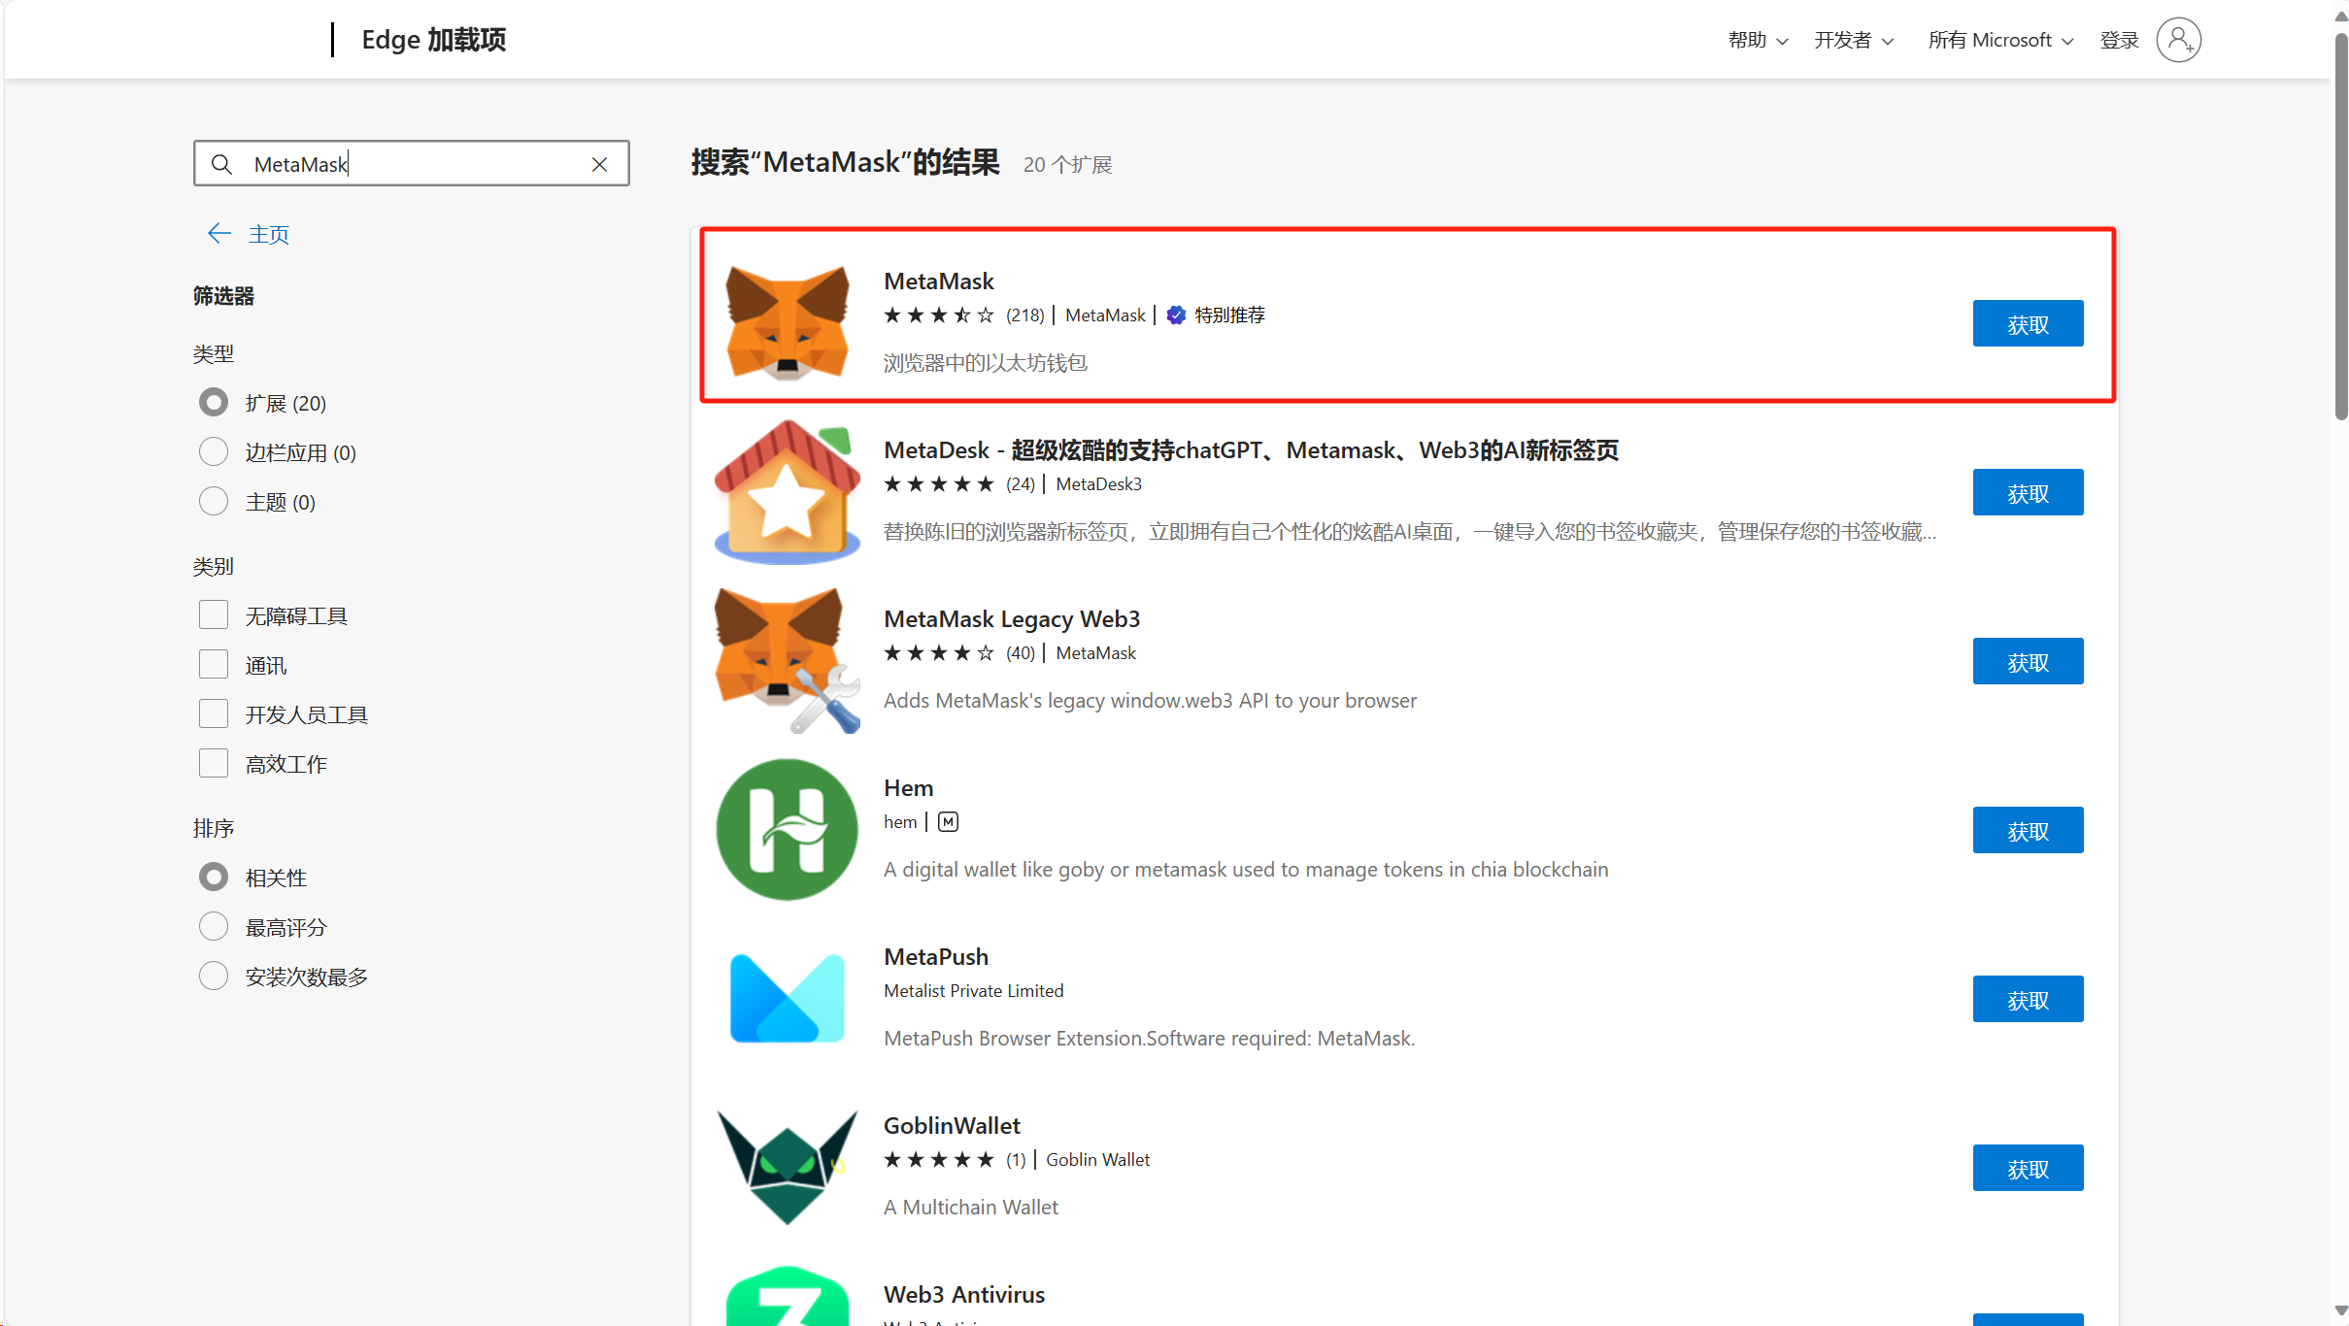Expand the 帮助 dropdown menu
Screen dimensions: 2349x1326
coord(1757,40)
